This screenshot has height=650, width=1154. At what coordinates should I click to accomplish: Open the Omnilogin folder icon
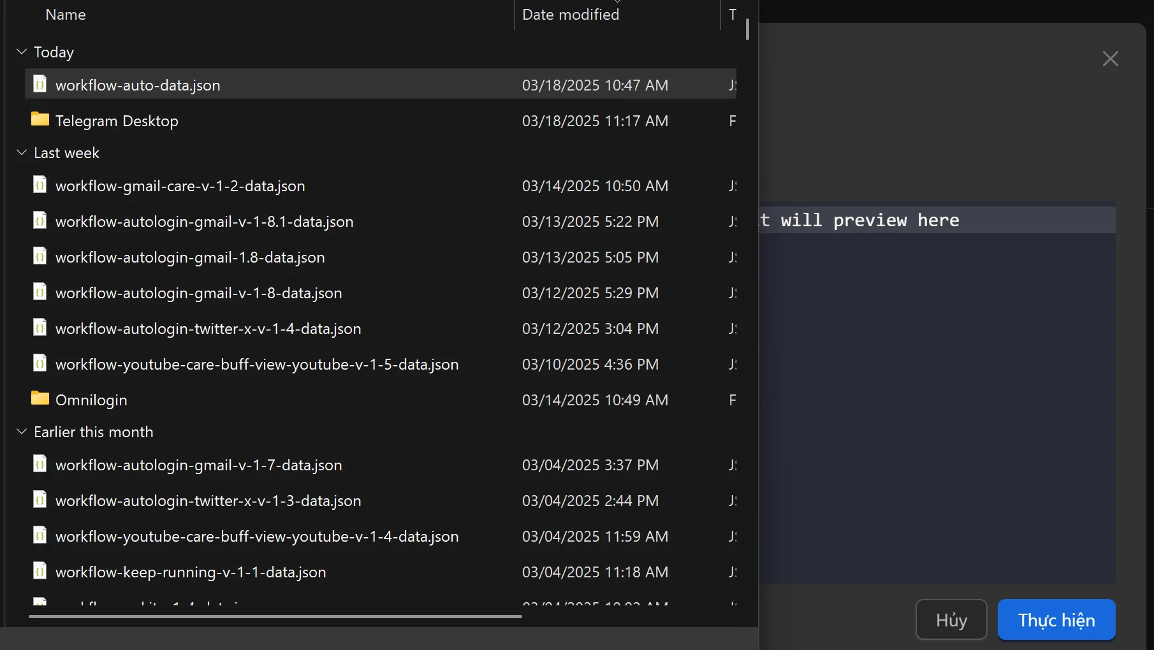[x=40, y=399]
